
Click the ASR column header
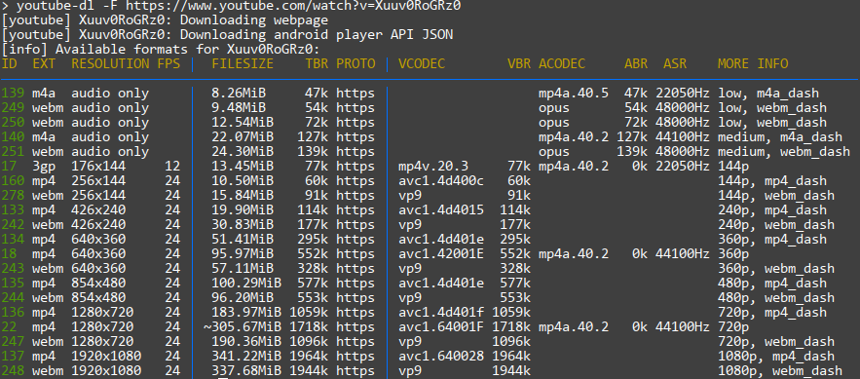coord(675,63)
